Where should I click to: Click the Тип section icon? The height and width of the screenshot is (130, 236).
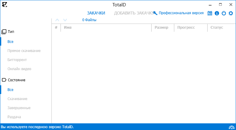click(x=4, y=32)
